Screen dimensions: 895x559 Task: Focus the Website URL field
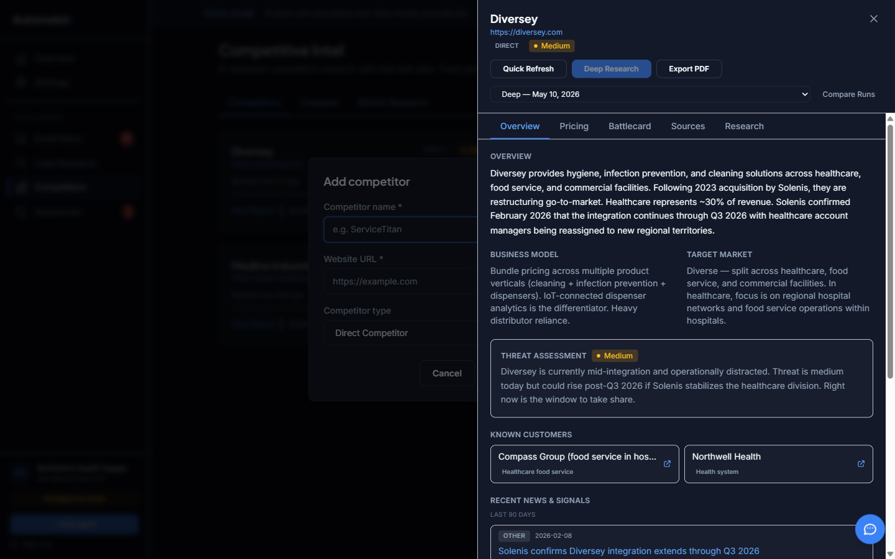click(x=400, y=281)
